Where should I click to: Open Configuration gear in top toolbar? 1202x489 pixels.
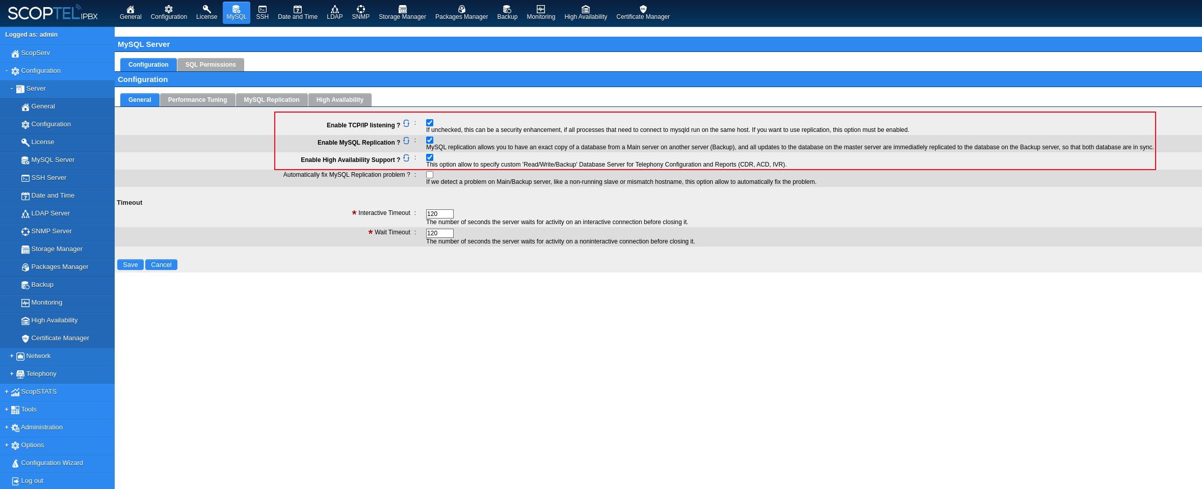pyautogui.click(x=169, y=13)
